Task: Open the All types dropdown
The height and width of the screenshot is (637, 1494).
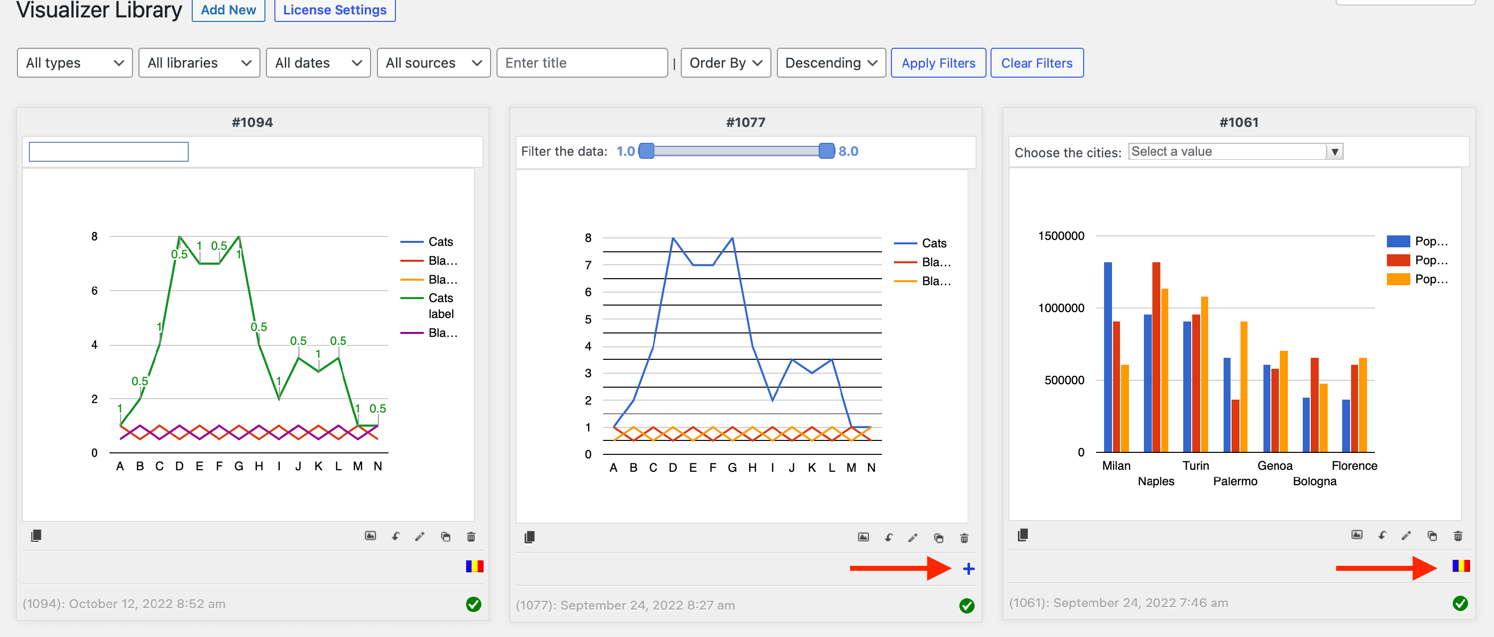Action: pyautogui.click(x=75, y=63)
